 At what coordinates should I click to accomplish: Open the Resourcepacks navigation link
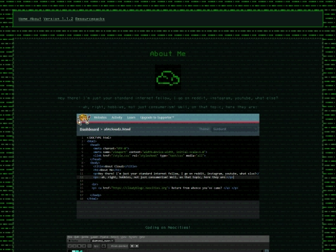point(90,19)
